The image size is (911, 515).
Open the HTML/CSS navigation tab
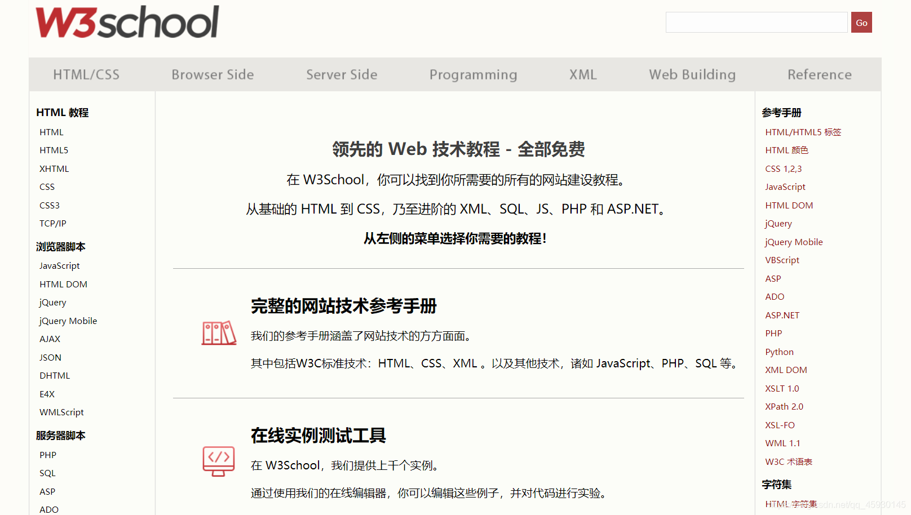(x=86, y=74)
